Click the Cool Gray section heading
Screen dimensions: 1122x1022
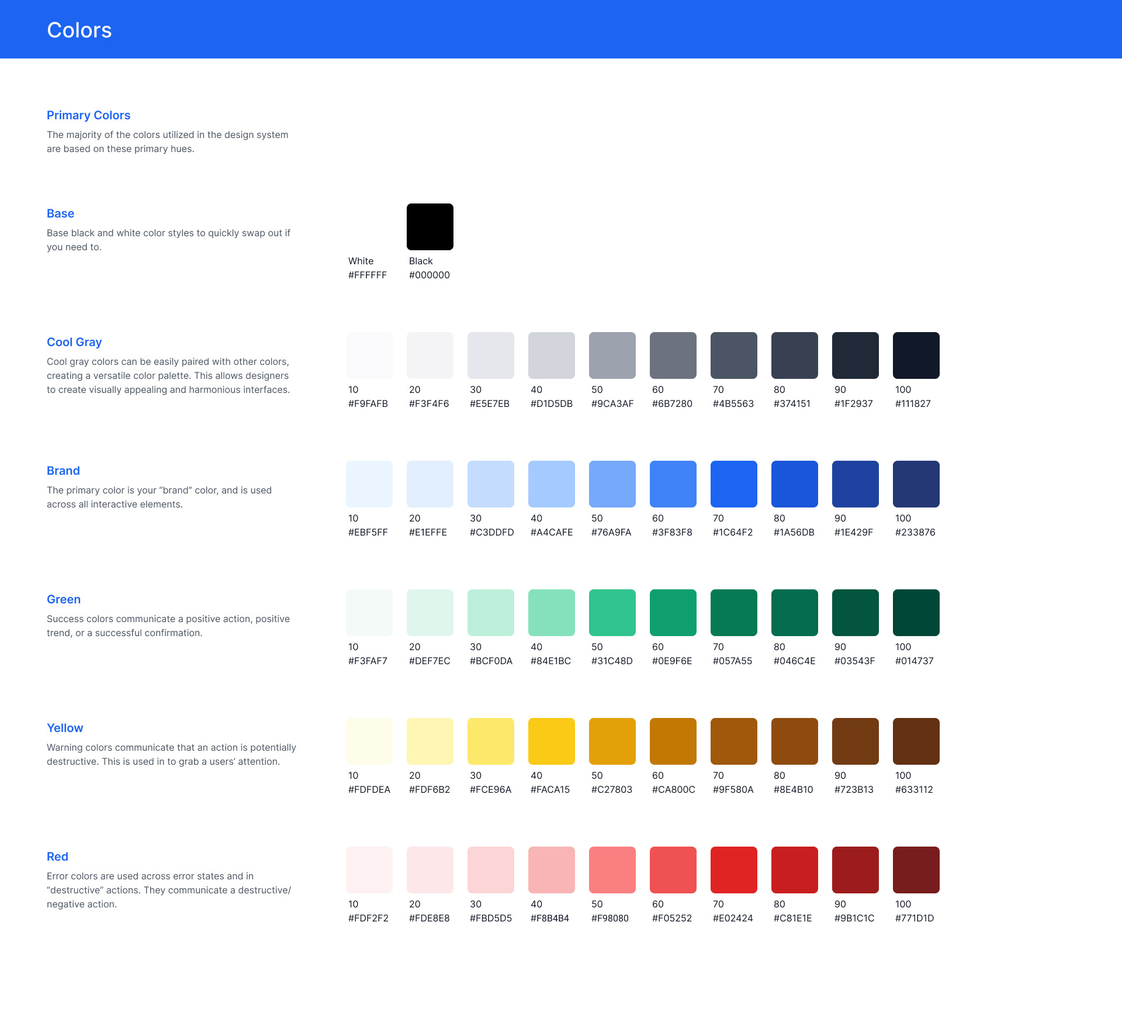pos(74,342)
